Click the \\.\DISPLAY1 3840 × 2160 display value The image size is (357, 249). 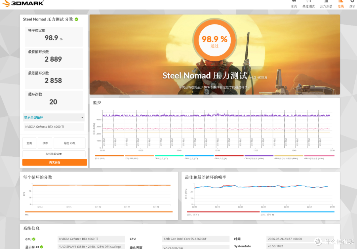coord(91,247)
